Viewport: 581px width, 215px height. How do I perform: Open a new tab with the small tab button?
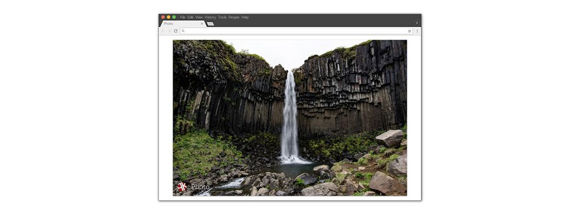point(211,24)
